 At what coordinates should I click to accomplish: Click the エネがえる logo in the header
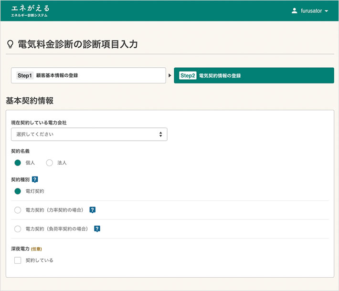tap(30, 8)
